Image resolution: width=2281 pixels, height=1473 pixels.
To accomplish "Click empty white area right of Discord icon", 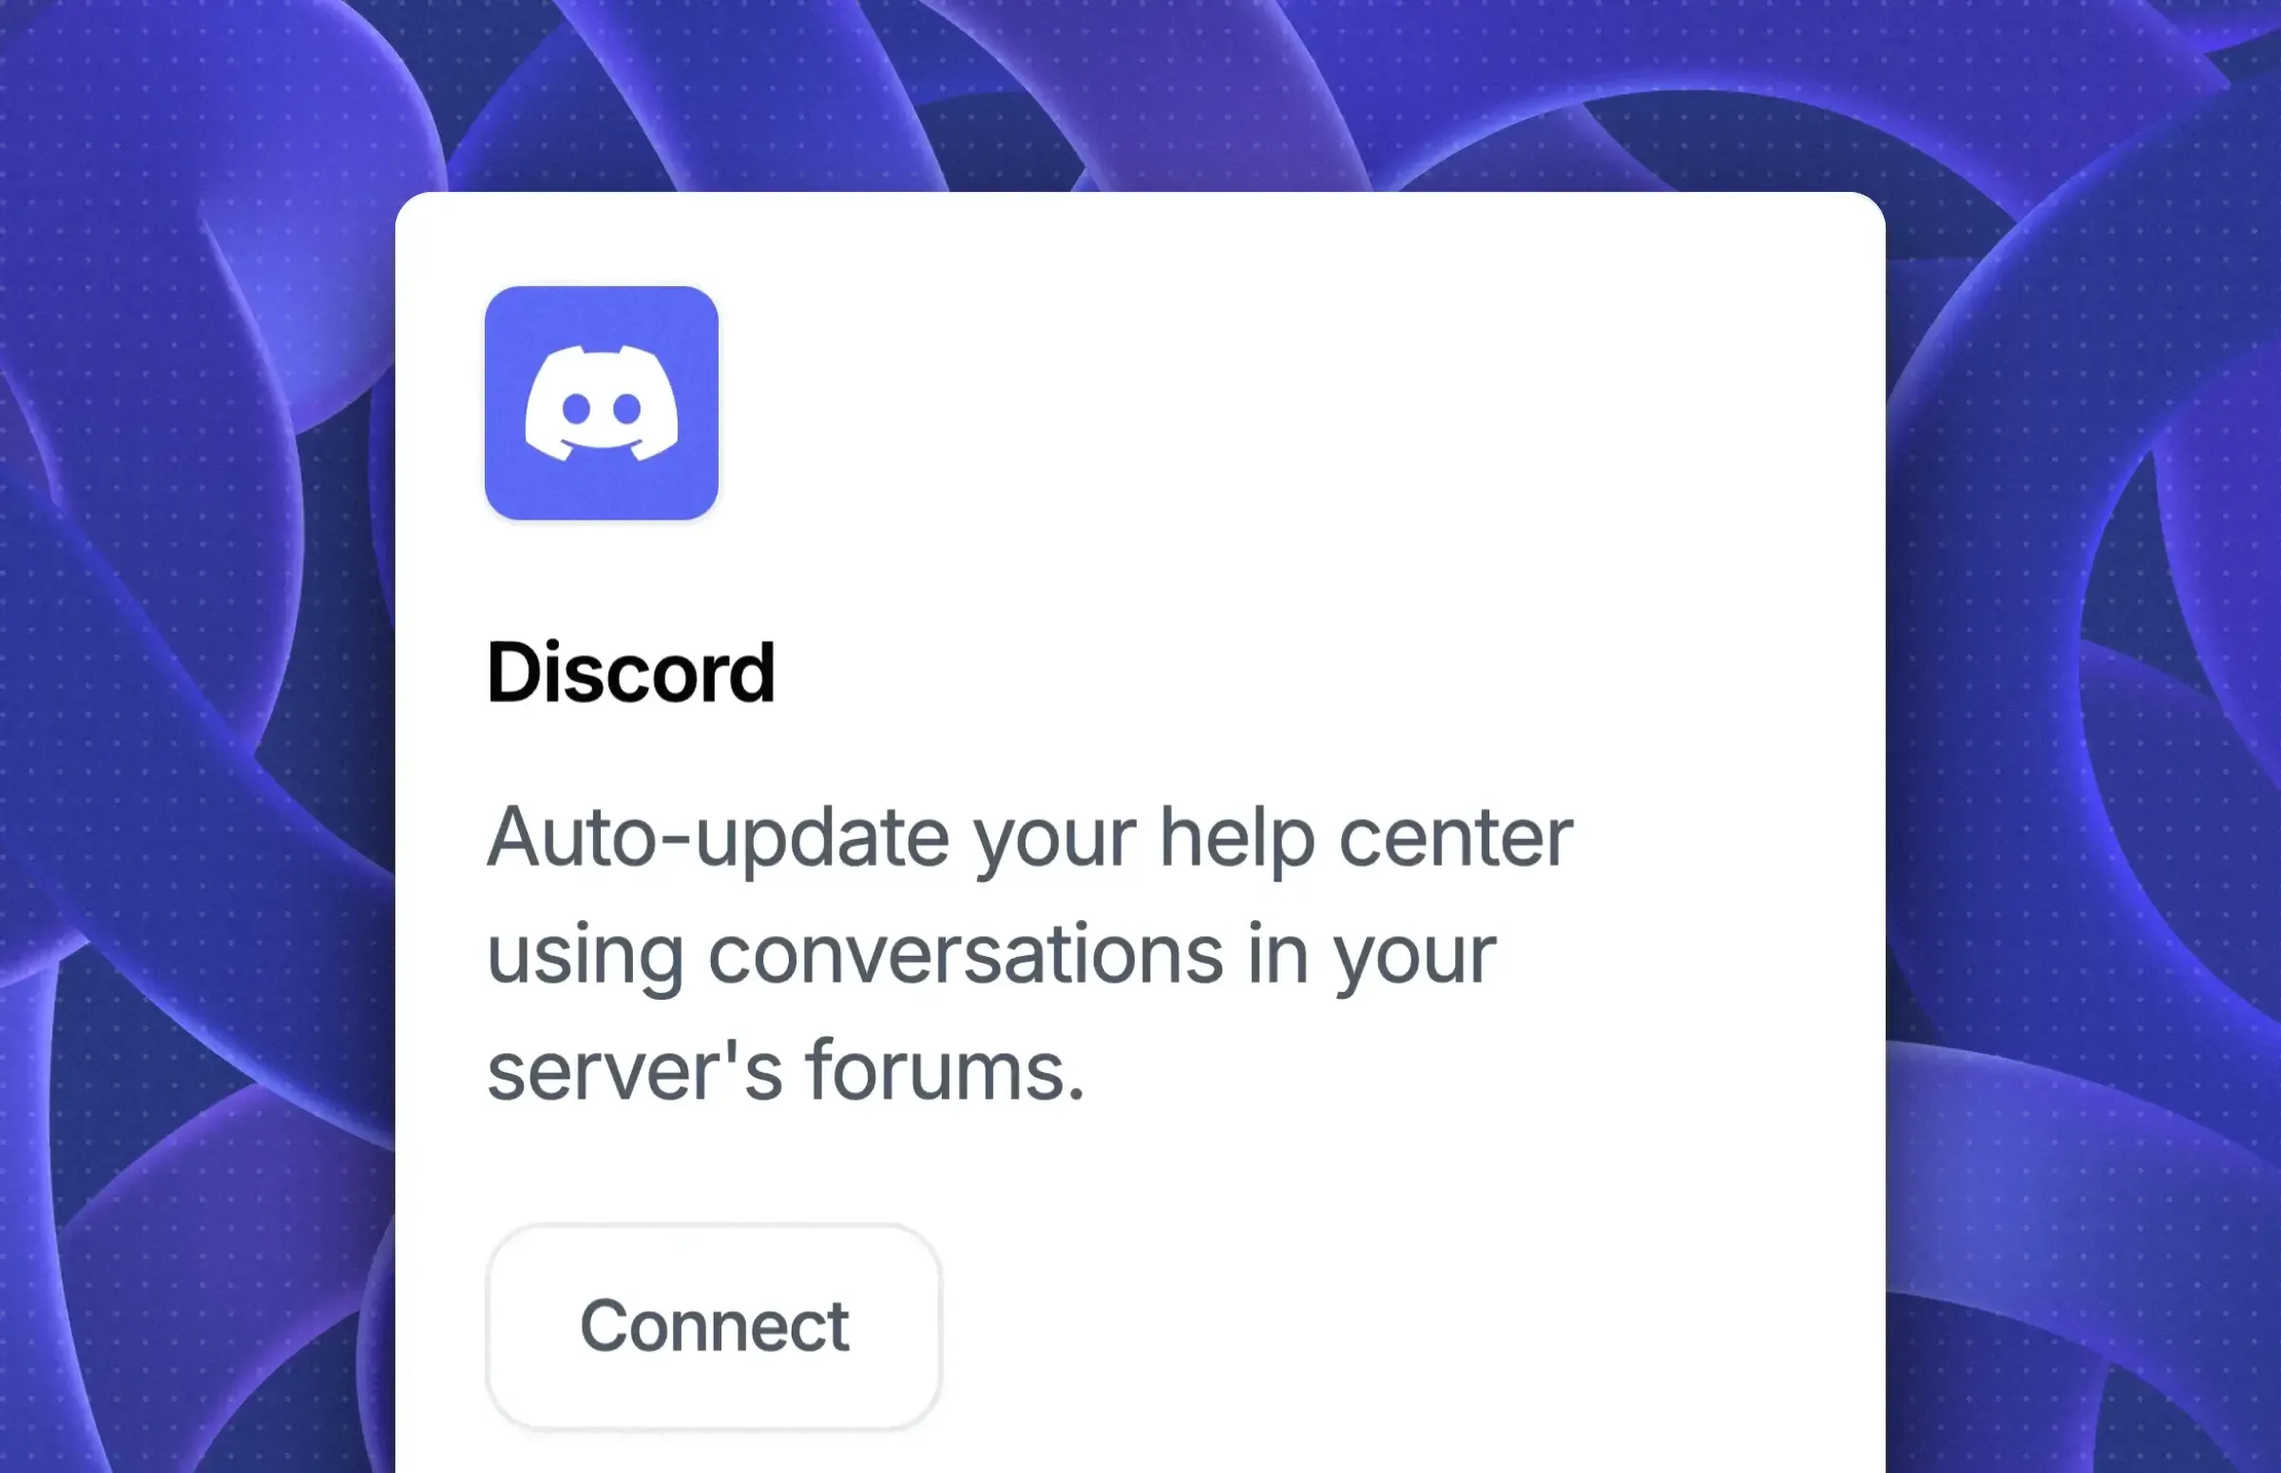I will pos(1291,403).
